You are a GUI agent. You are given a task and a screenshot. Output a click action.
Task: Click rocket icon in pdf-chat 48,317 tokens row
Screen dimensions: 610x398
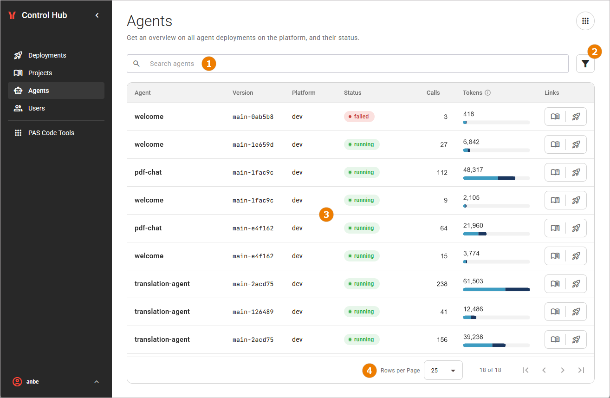click(x=576, y=172)
